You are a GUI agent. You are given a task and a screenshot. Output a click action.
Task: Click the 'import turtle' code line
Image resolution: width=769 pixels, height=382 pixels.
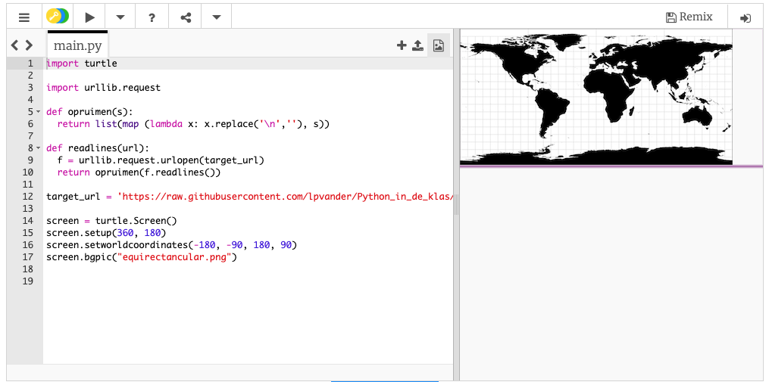point(82,64)
